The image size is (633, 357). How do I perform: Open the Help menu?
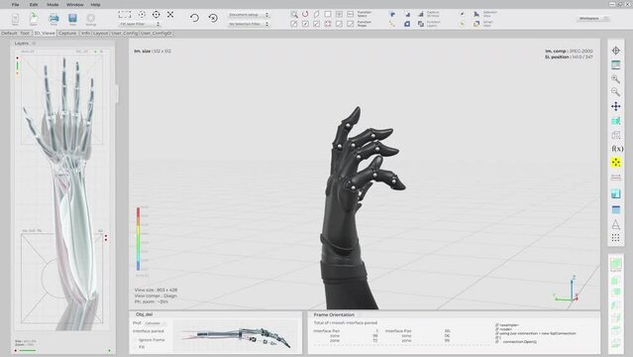pyautogui.click(x=96, y=4)
